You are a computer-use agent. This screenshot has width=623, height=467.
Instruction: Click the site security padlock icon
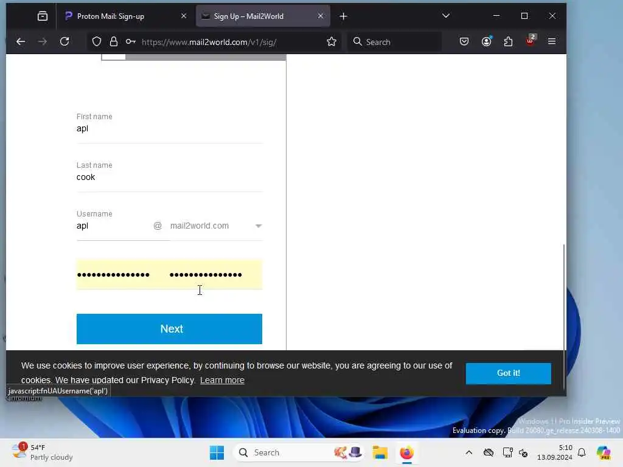114,41
